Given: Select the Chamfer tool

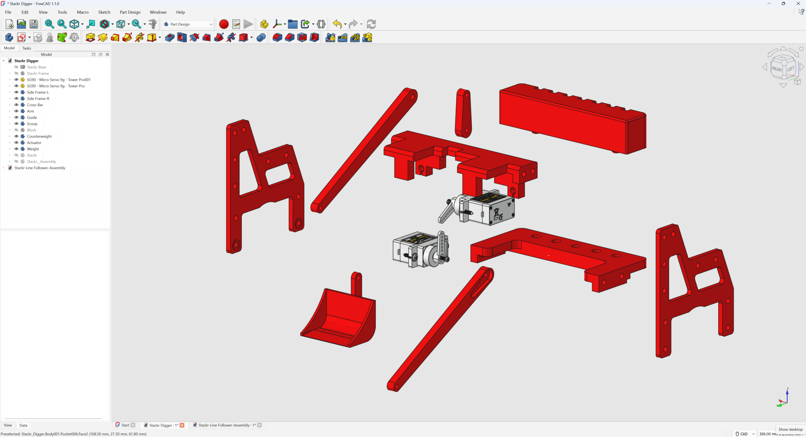Looking at the screenshot, I should [290, 38].
